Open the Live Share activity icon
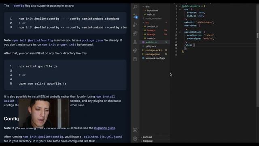Image resolution: width=259 pixels, height=146 pixels. tap(135, 50)
